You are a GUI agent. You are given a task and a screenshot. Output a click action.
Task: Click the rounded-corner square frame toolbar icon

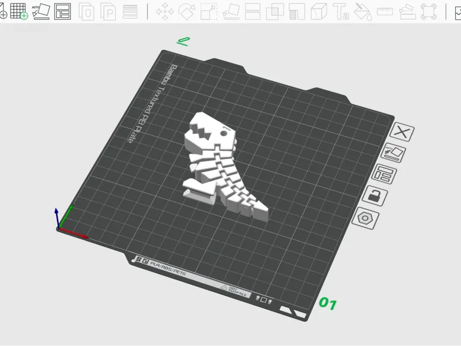point(429,12)
